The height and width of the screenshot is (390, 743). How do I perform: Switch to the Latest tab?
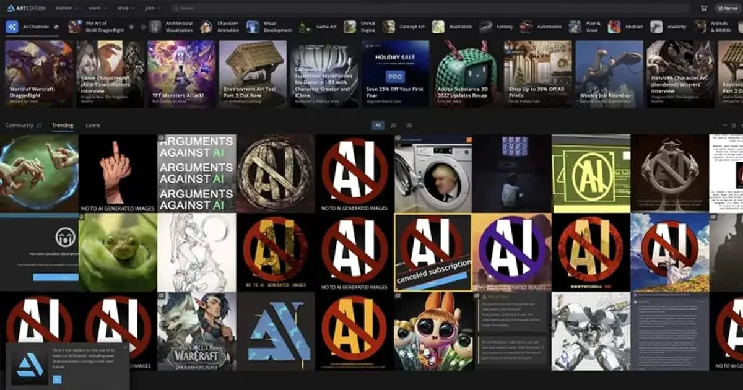[92, 125]
